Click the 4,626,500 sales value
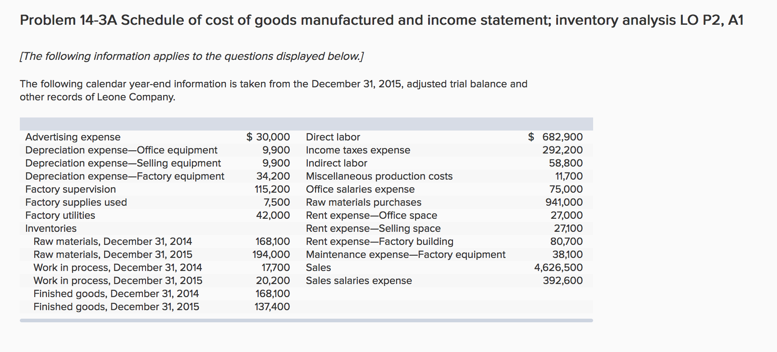Viewport: 777px width, 352px height. [x=559, y=267]
